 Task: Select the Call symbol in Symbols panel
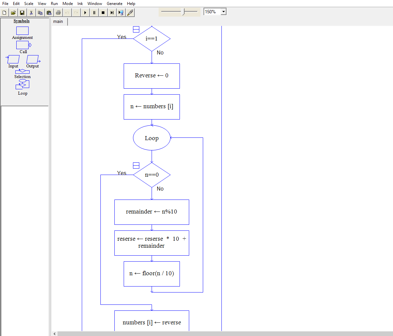coord(22,45)
